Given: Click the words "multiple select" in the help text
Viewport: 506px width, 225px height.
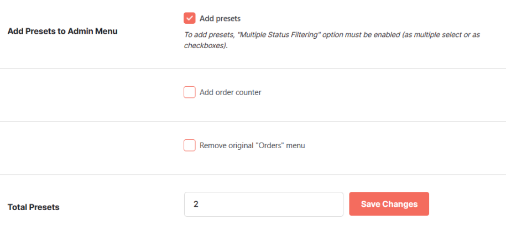Looking at the screenshot, I should 438,34.
